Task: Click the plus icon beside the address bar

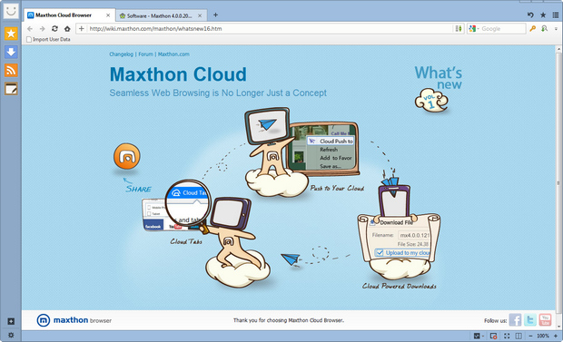Action: (x=82, y=28)
